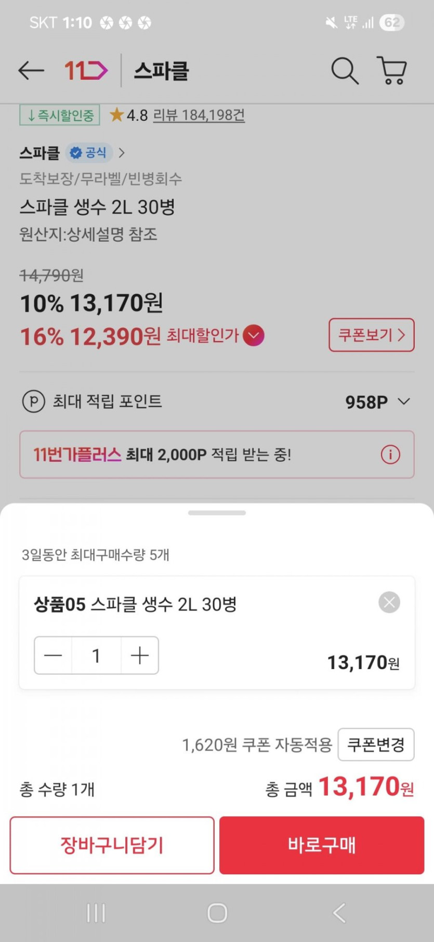Tap 장바구니담기 to add to cart
The width and height of the screenshot is (434, 942).
point(112,845)
